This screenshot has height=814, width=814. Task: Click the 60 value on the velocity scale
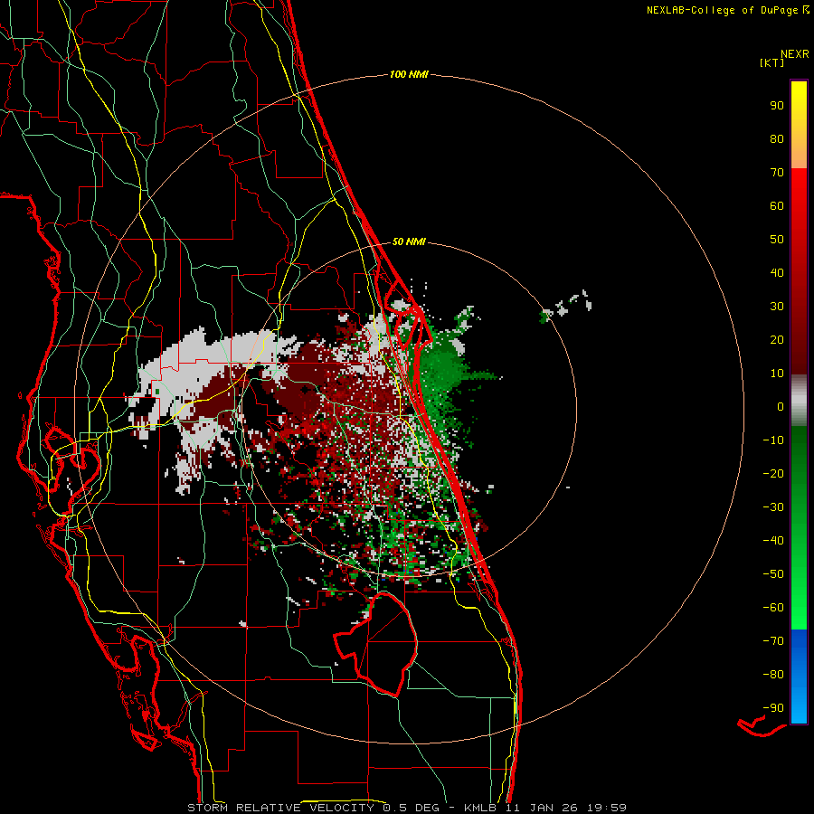point(777,205)
